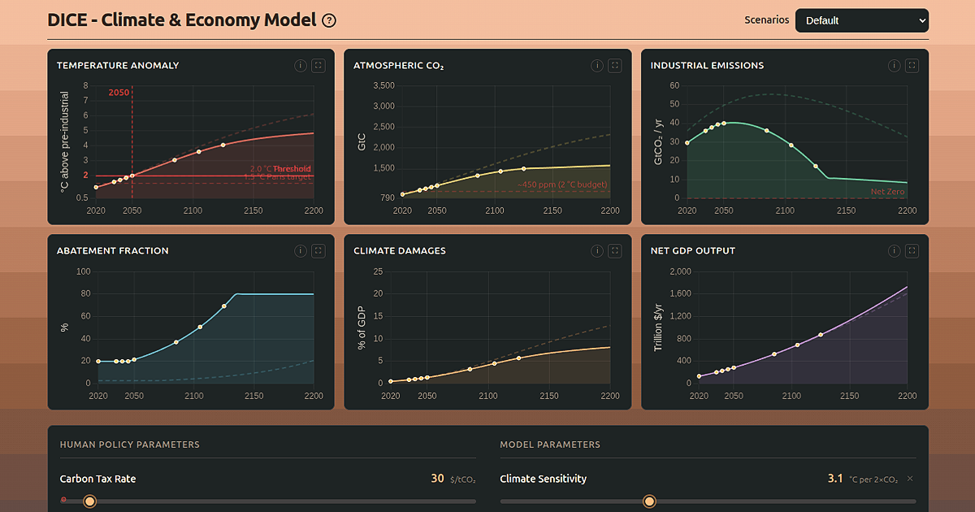
Task: Click the 'Human Policy Parameters' heading
Action: click(129, 445)
